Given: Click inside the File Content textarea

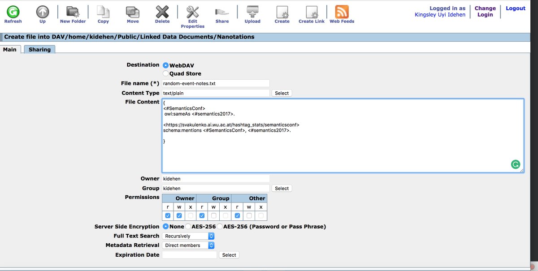Looking at the screenshot, I should pos(343,135).
